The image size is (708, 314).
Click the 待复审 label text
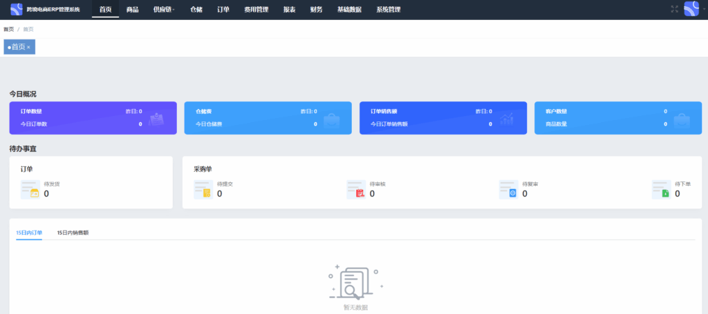coord(530,184)
